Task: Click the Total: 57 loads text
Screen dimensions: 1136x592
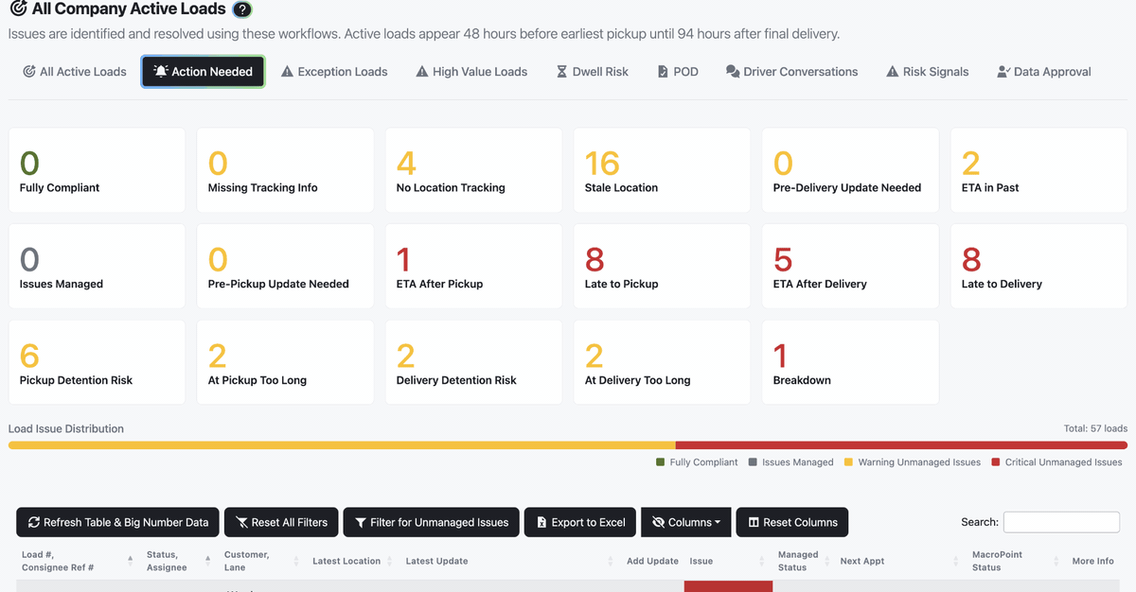Action: tap(1095, 428)
